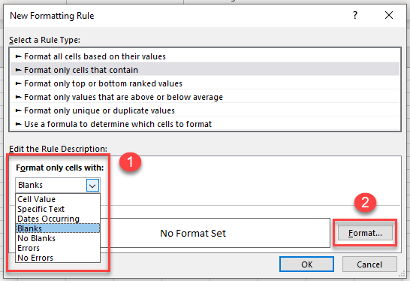
Task: Pick 'No Errors' from the dropdown list
Action: click(x=58, y=258)
